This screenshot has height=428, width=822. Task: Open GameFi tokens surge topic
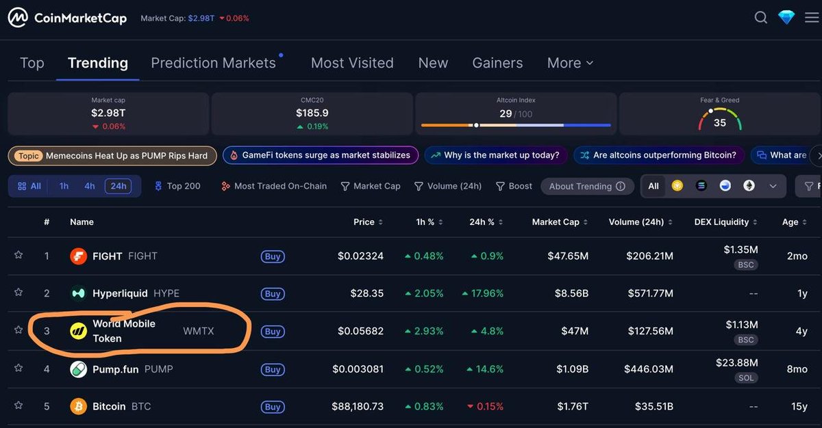(x=321, y=155)
